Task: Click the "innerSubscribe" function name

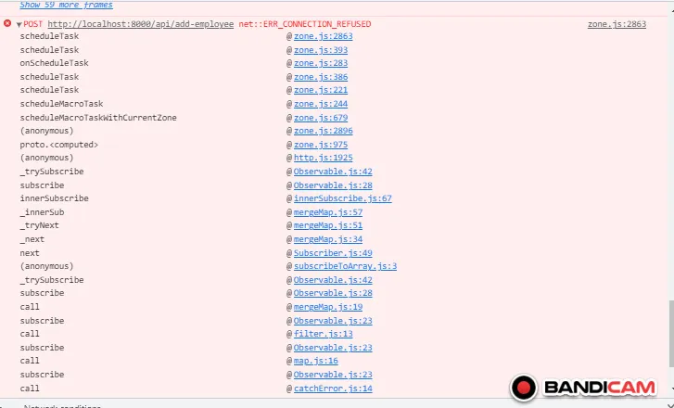Action: pos(54,198)
